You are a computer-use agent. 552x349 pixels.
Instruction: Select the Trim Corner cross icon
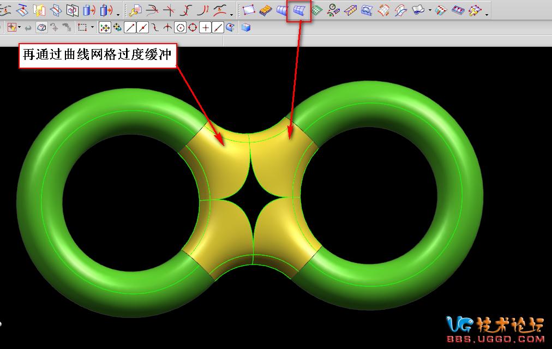click(x=169, y=10)
